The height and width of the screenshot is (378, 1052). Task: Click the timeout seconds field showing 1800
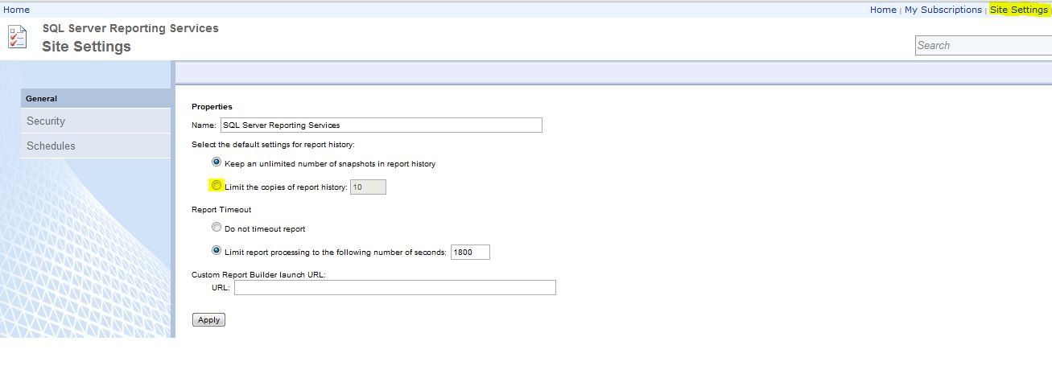[470, 253]
